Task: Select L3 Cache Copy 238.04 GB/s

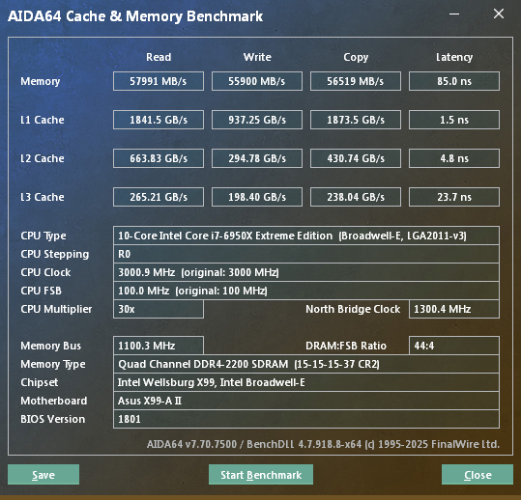Action: pos(356,197)
